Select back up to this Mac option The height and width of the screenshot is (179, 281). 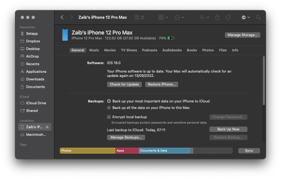[x=109, y=108]
